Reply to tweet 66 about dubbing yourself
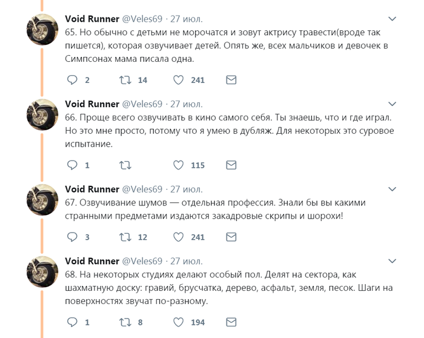 [72, 165]
